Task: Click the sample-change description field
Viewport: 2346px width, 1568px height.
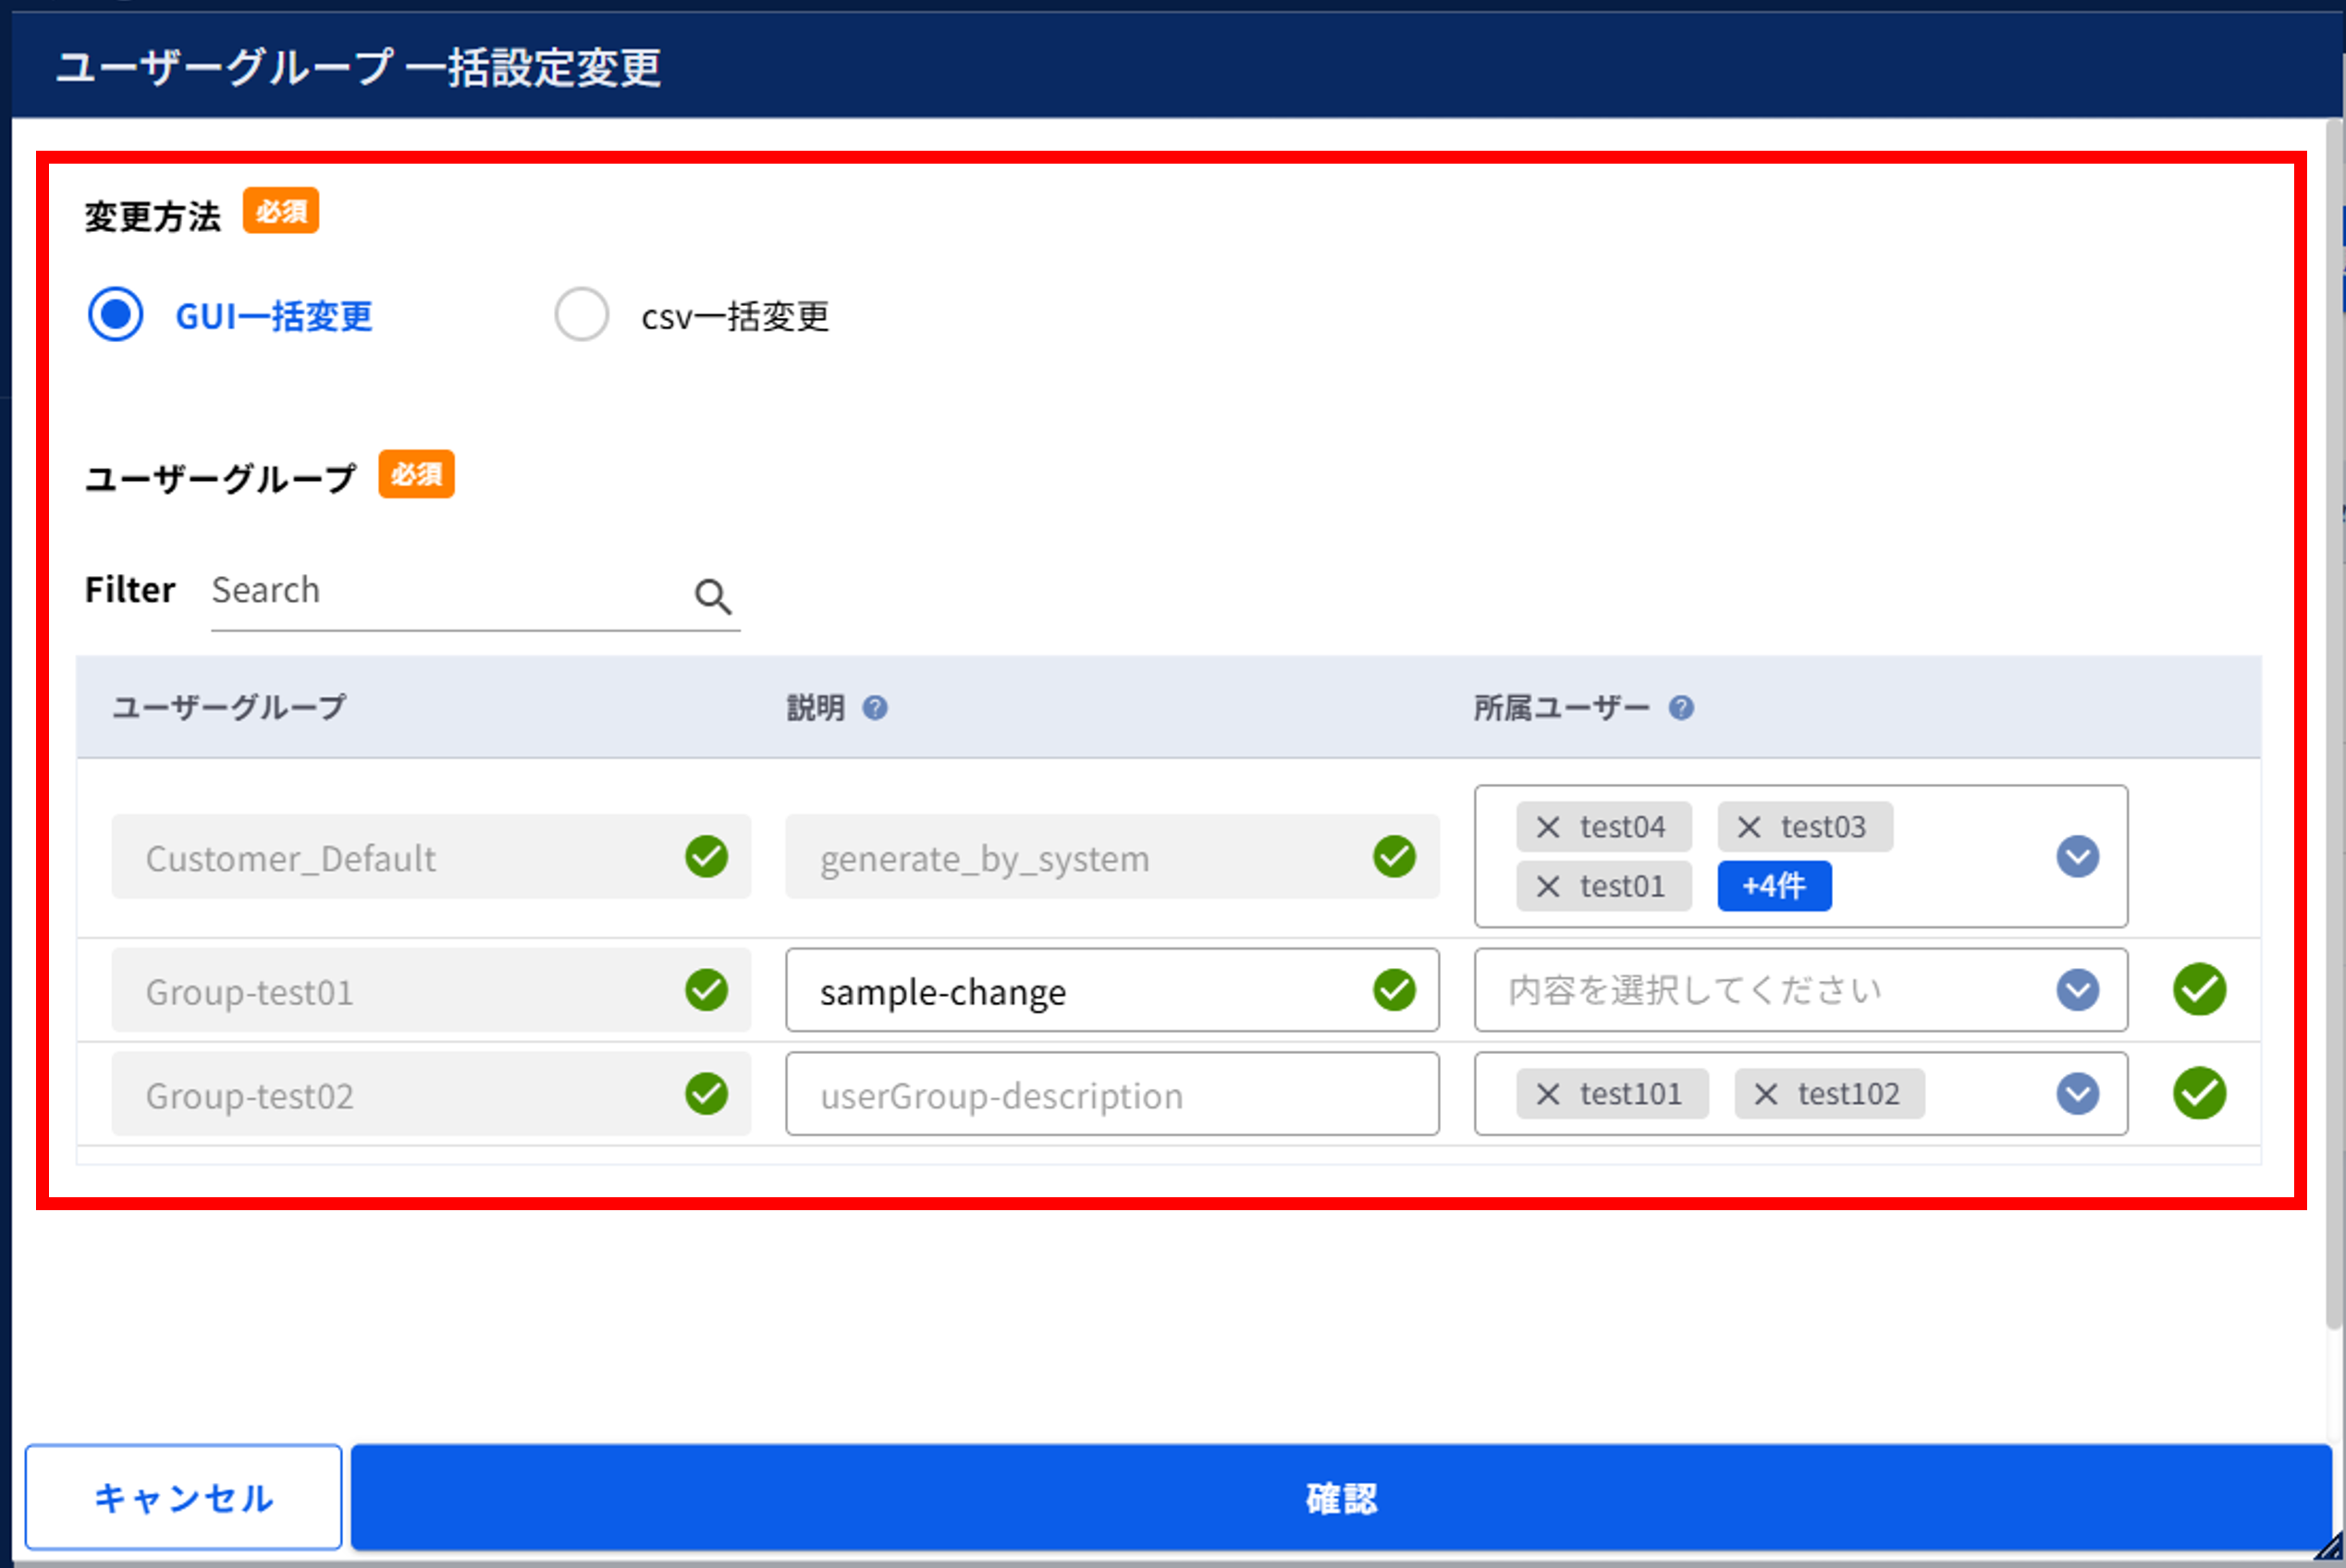Action: coord(1112,990)
